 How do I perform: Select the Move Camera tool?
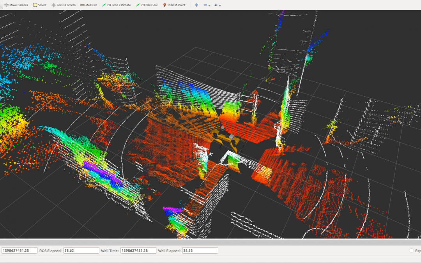16,5
